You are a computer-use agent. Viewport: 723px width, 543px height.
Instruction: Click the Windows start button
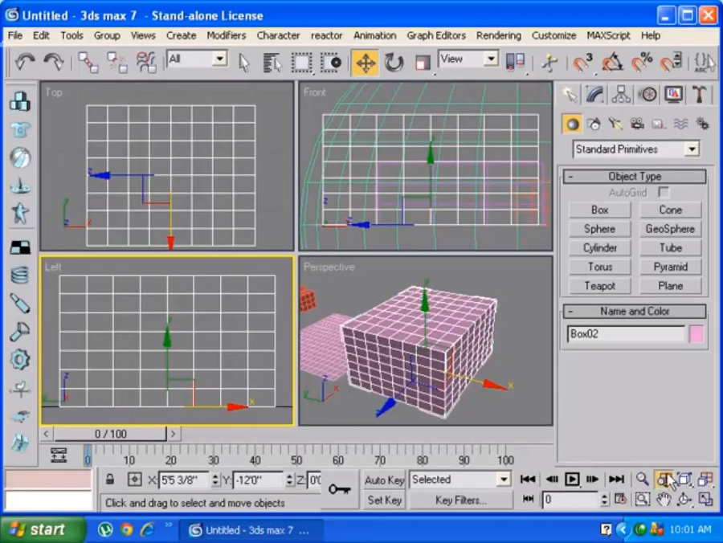(x=43, y=529)
